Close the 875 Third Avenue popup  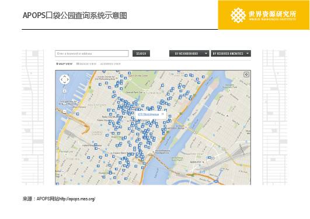pos(162,114)
